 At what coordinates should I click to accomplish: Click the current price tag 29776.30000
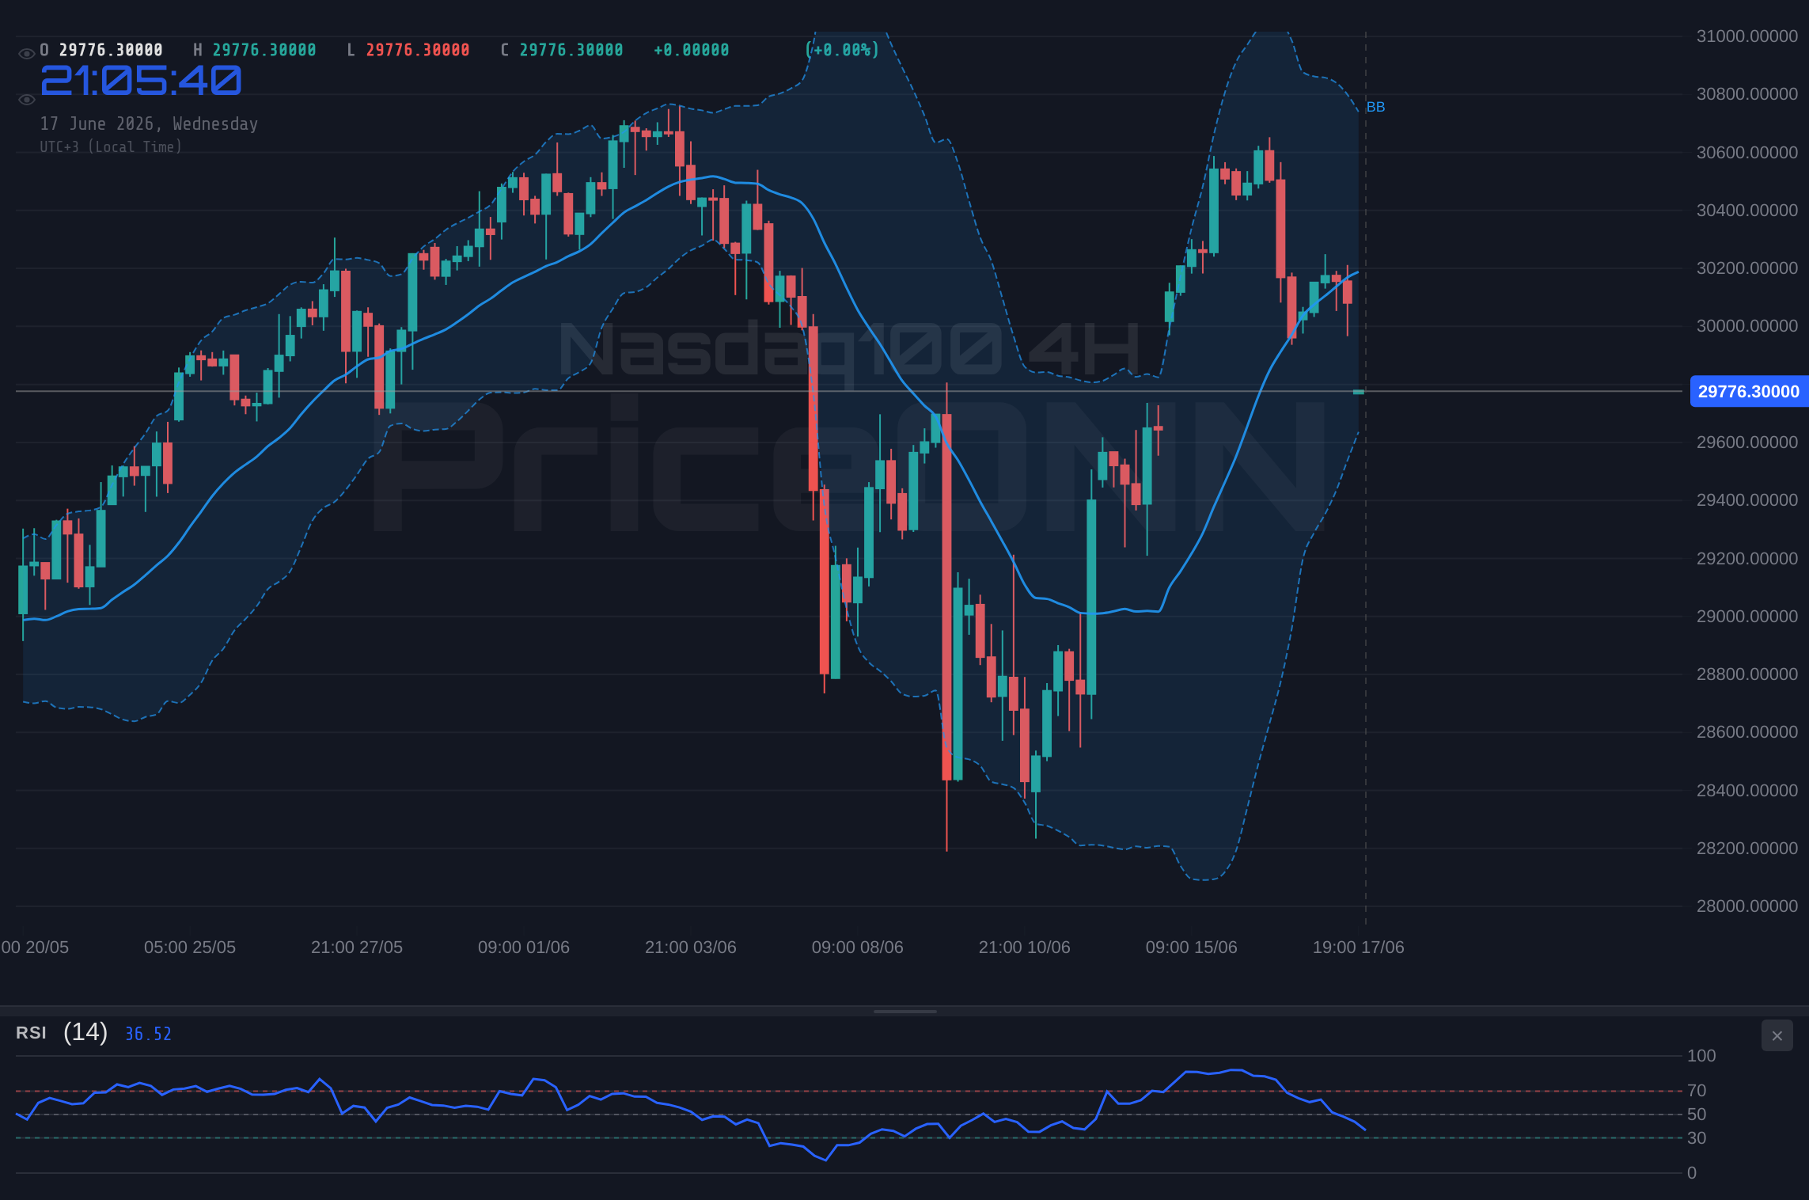1749,391
